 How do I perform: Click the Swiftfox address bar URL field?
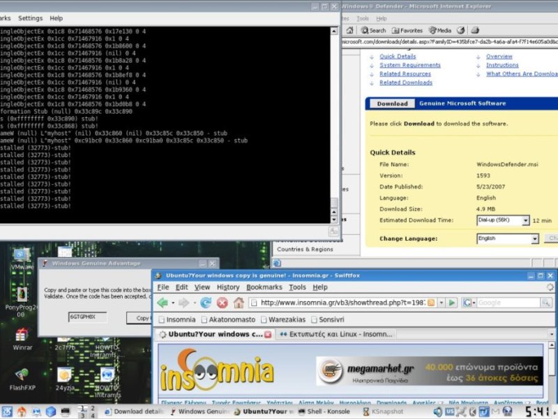tap(342, 303)
